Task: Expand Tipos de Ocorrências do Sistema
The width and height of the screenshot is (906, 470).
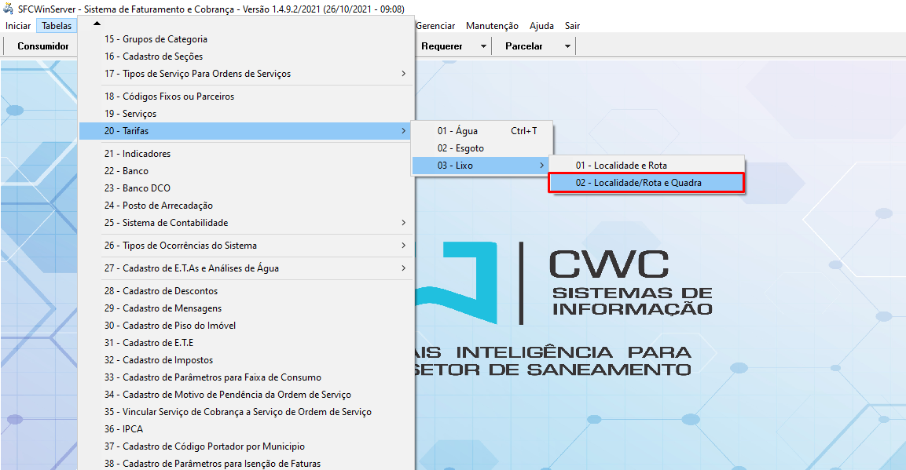Action: (x=403, y=246)
